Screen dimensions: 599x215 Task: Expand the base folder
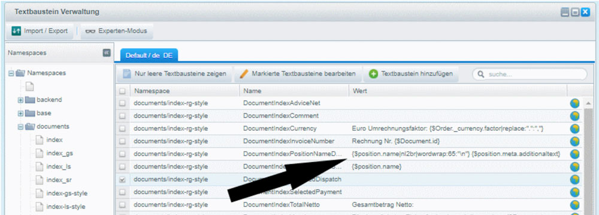20,113
